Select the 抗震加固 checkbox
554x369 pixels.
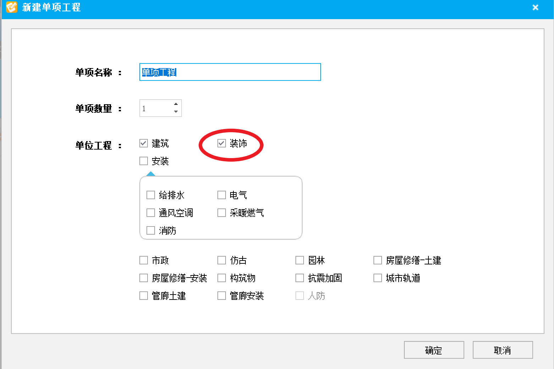300,278
